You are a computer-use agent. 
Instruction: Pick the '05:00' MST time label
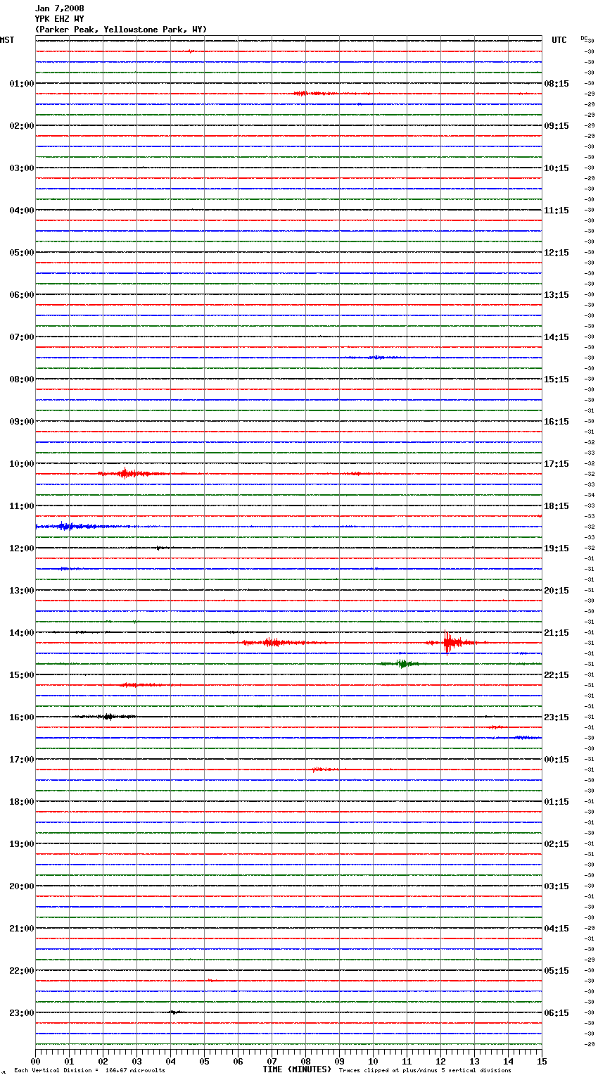click(22, 253)
